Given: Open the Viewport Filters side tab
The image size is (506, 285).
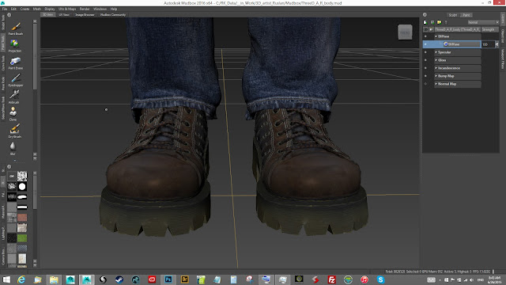Looking at the screenshot, I should coord(503,59).
